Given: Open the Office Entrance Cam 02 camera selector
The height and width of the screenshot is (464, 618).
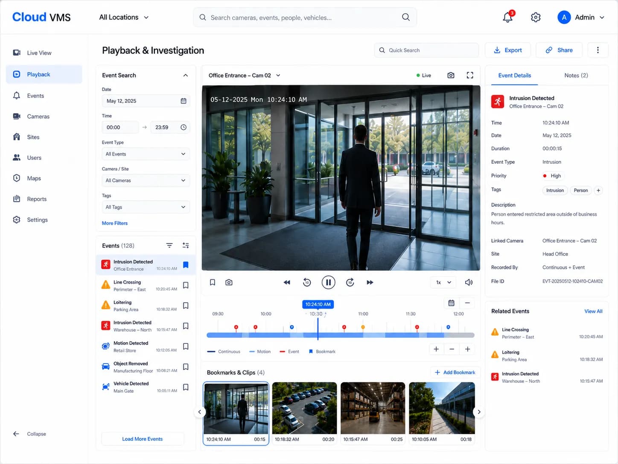Looking at the screenshot, I should (244, 75).
